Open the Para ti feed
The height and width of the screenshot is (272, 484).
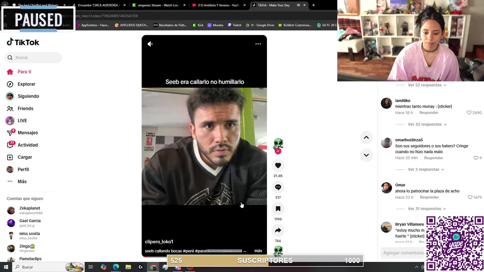pyautogui.click(x=19, y=72)
